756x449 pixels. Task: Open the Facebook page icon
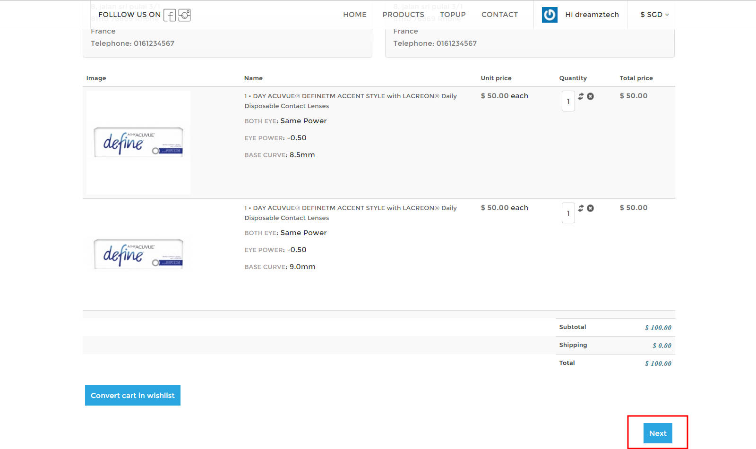[x=170, y=15]
